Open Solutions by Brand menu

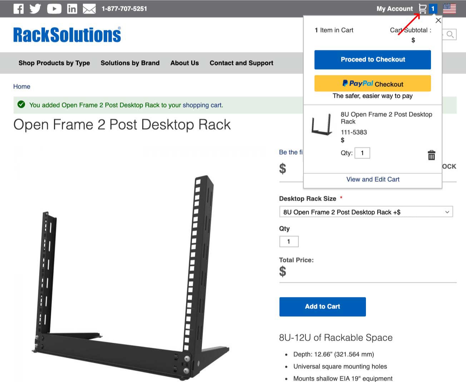pos(130,63)
